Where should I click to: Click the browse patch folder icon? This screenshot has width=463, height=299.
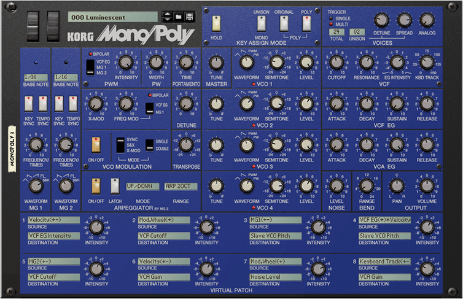(178, 17)
